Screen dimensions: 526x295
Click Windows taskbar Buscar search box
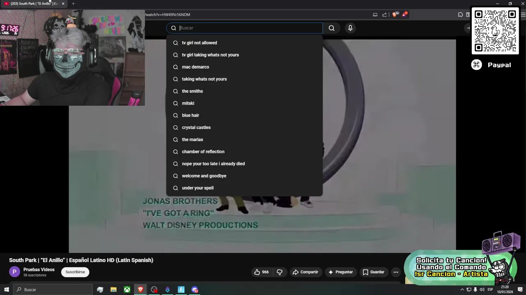pos(53,290)
